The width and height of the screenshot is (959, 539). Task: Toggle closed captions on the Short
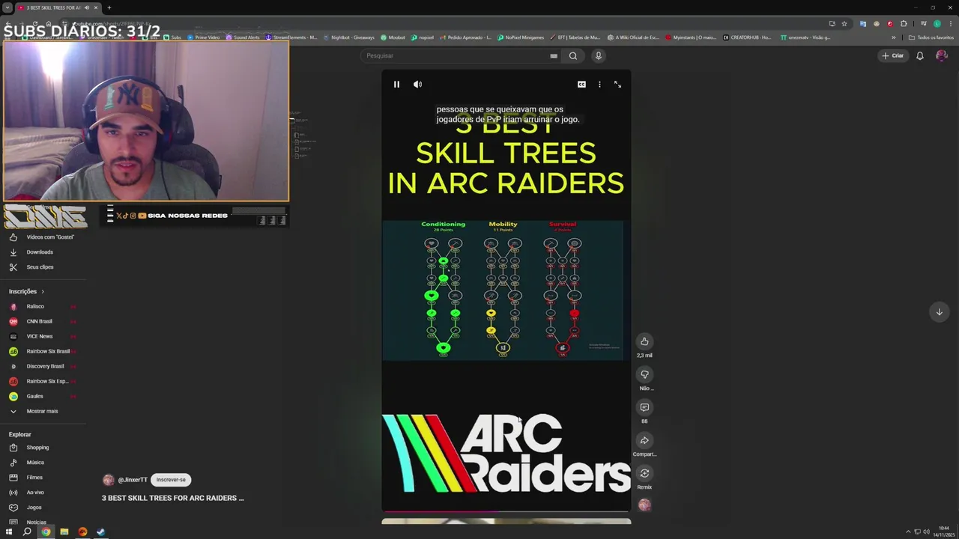click(581, 85)
